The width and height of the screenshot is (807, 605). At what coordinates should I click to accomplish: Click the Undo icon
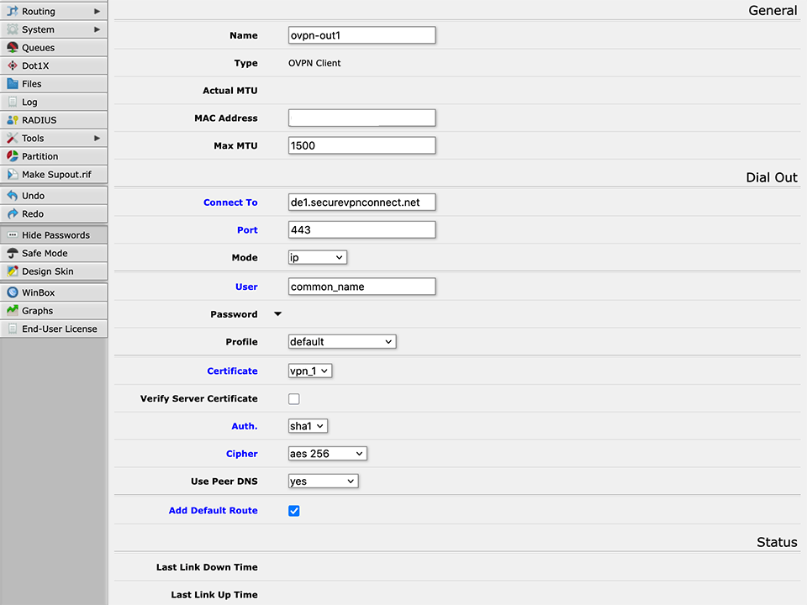[x=12, y=194]
